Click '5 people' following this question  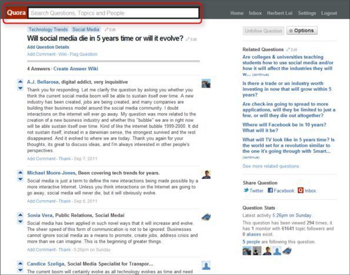click(251, 241)
